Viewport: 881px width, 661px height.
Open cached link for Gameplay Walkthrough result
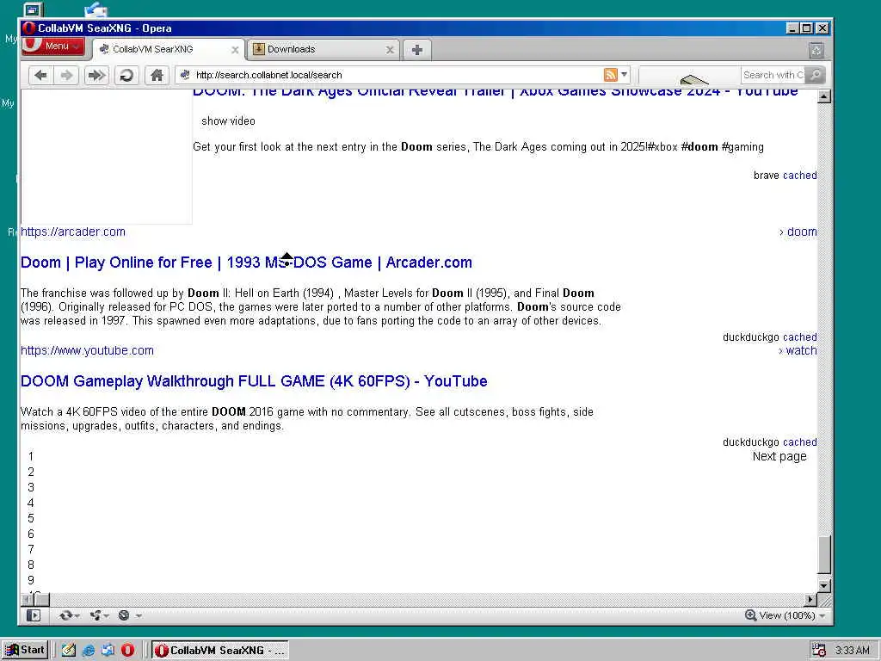click(799, 442)
